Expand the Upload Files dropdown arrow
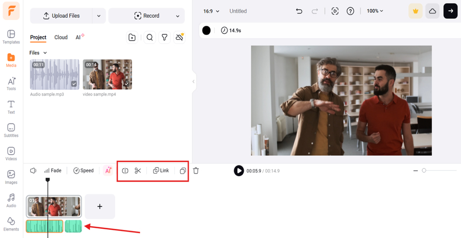Viewport: 461px width, 238px height. pyautogui.click(x=99, y=16)
